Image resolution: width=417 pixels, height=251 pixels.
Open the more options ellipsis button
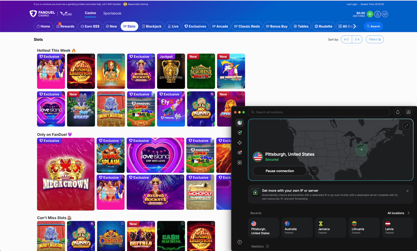tap(314, 171)
